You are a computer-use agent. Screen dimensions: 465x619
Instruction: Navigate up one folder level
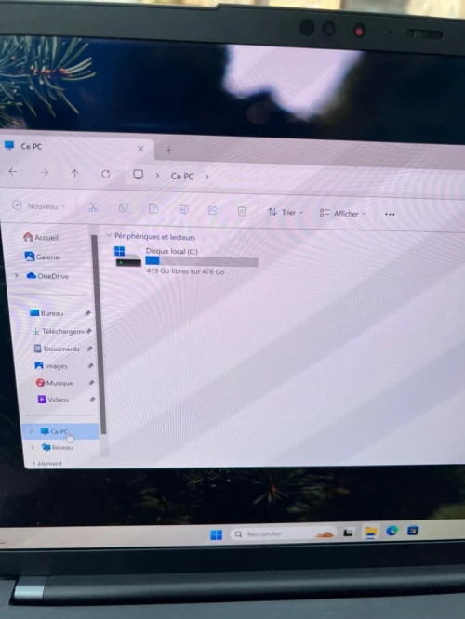pos(74,173)
